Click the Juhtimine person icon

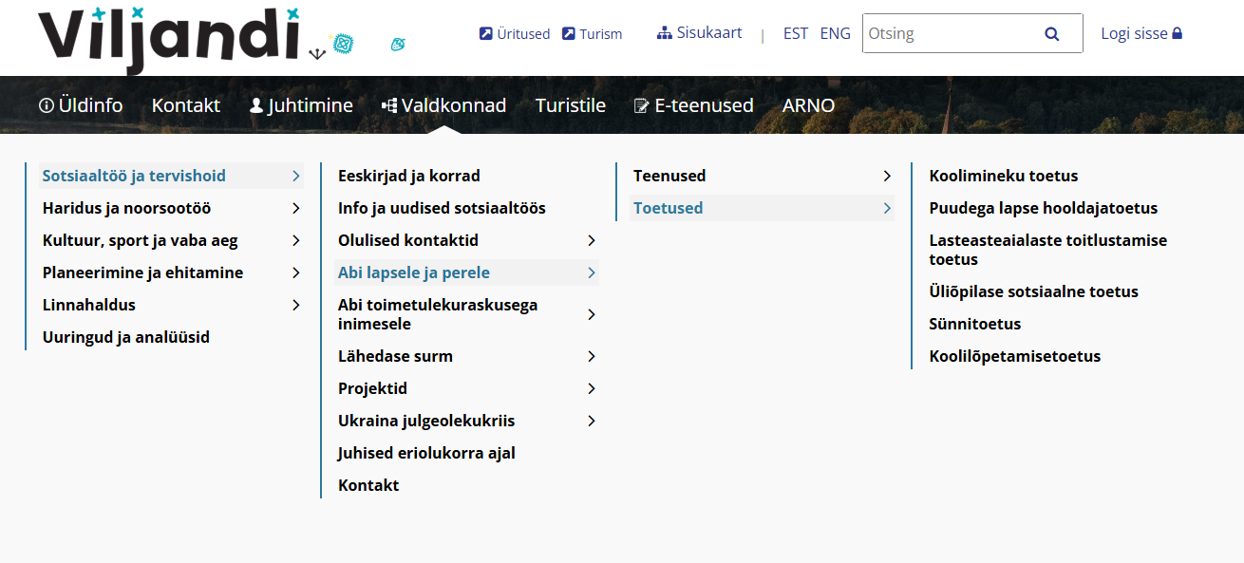coord(256,105)
